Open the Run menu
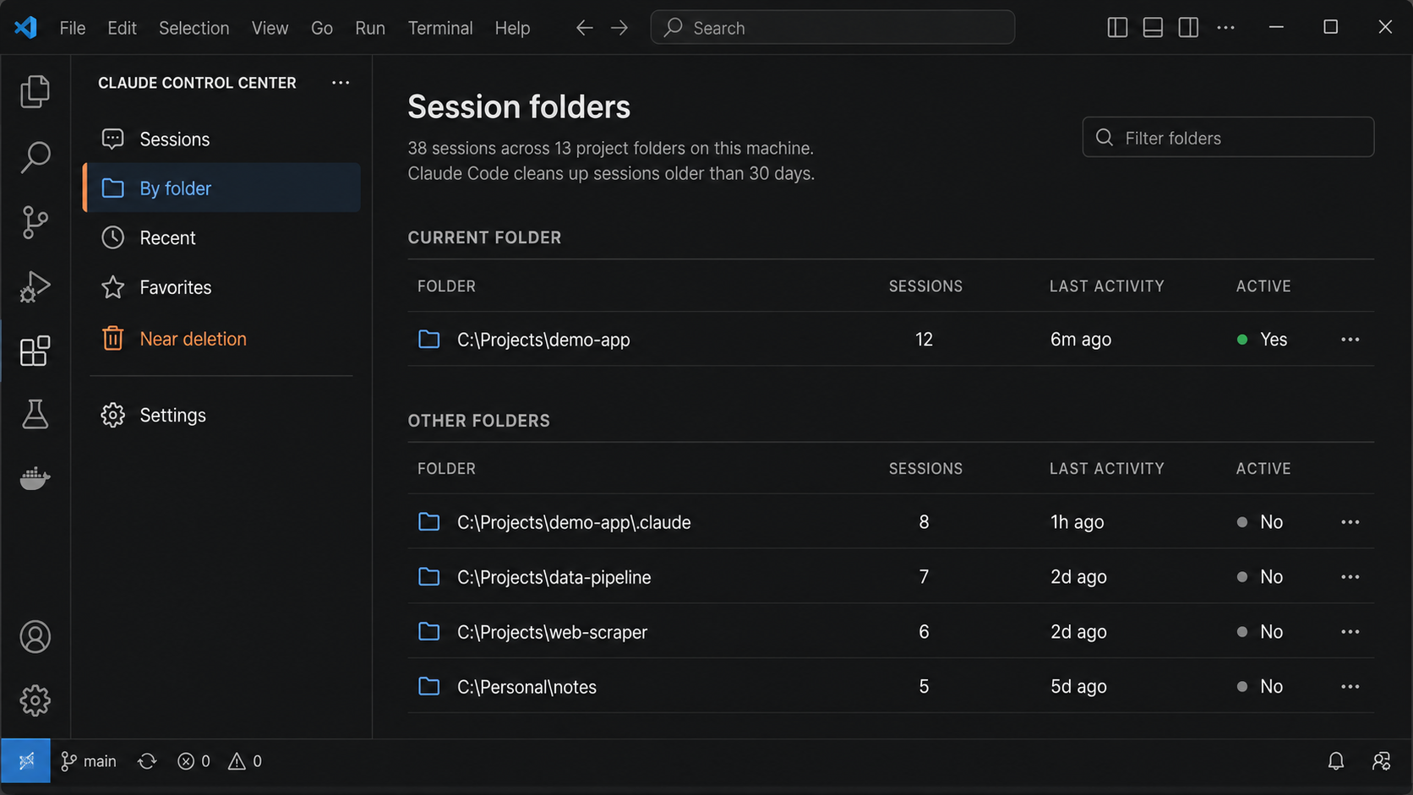The image size is (1413, 795). click(x=370, y=28)
